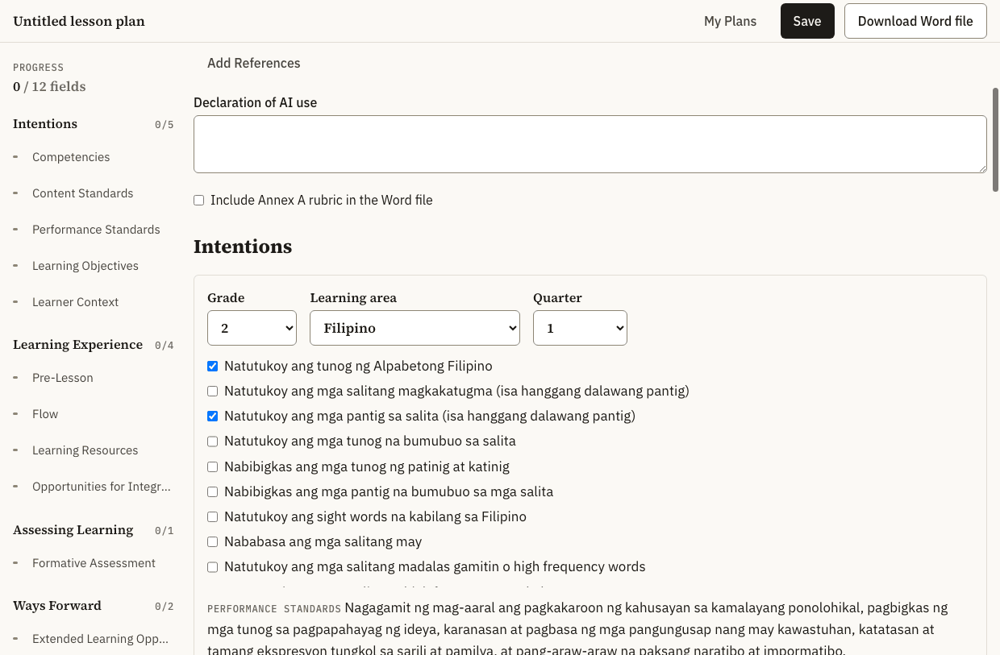The width and height of the screenshot is (1000, 655).
Task: Go to Competencies in sidebar
Action: tap(71, 157)
